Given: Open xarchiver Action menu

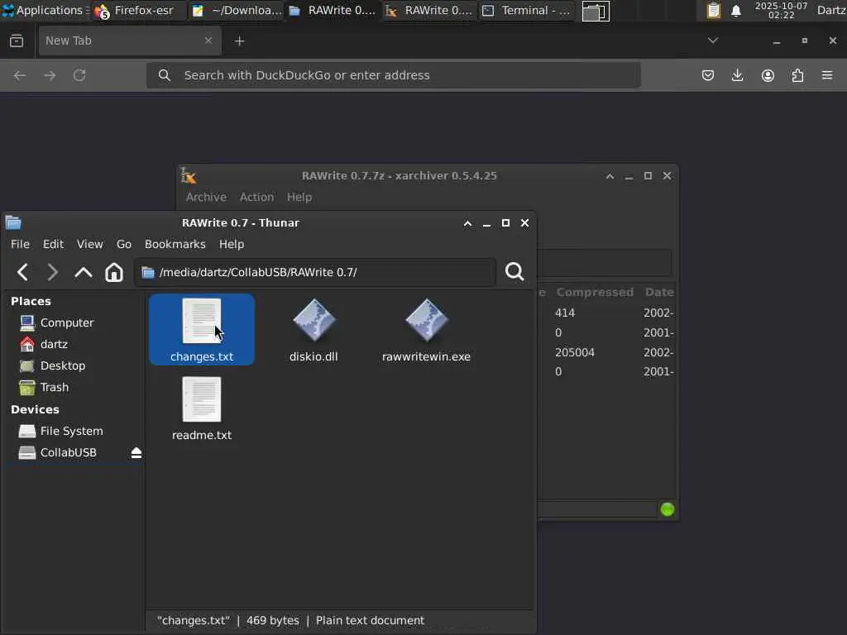Looking at the screenshot, I should click(x=256, y=197).
